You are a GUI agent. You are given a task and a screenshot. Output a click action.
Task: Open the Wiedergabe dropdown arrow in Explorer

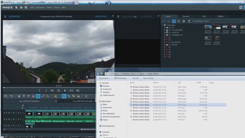pos(128,78)
